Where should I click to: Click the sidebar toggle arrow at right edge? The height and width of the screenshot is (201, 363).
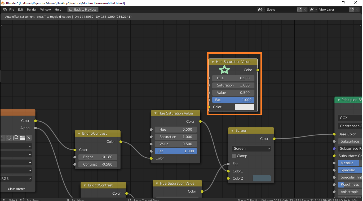[361, 26]
